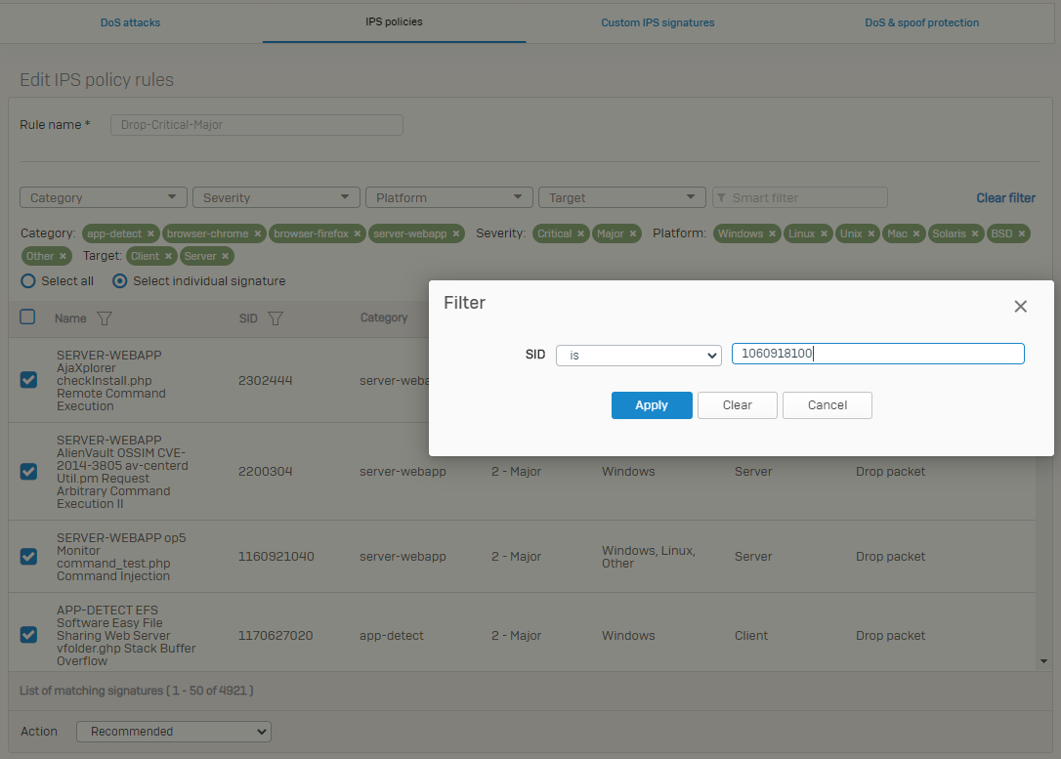Click SID value 2200304
The width and height of the screenshot is (1061, 759).
[266, 471]
